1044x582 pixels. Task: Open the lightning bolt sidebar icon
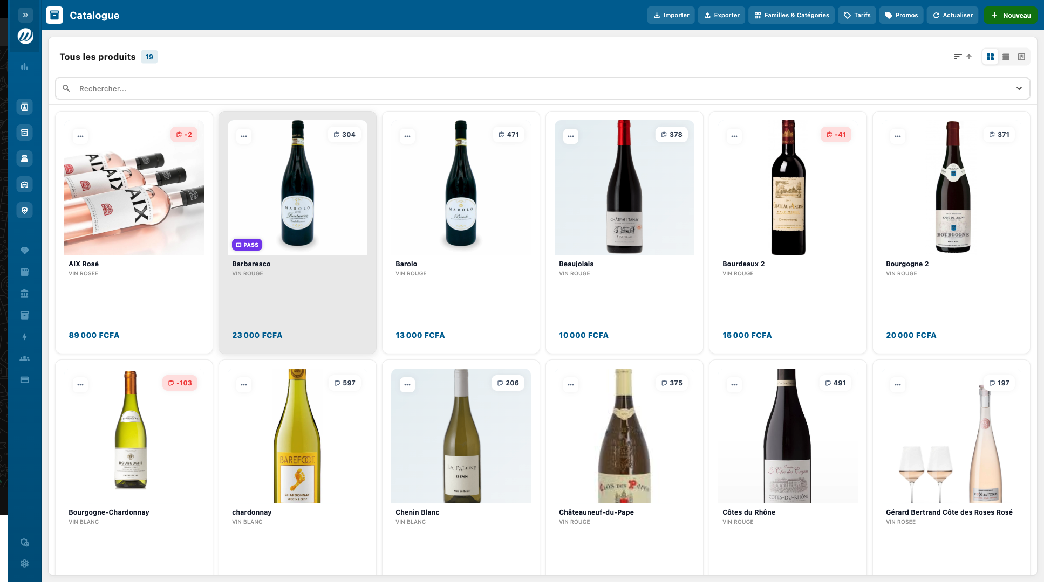click(x=24, y=337)
